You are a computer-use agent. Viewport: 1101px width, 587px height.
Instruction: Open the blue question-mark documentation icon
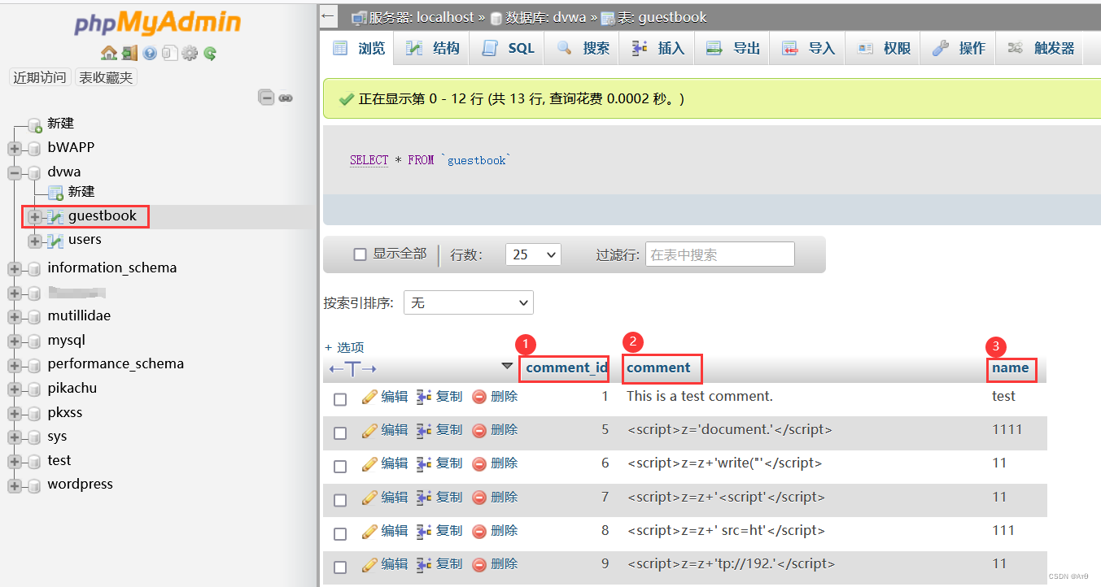150,54
